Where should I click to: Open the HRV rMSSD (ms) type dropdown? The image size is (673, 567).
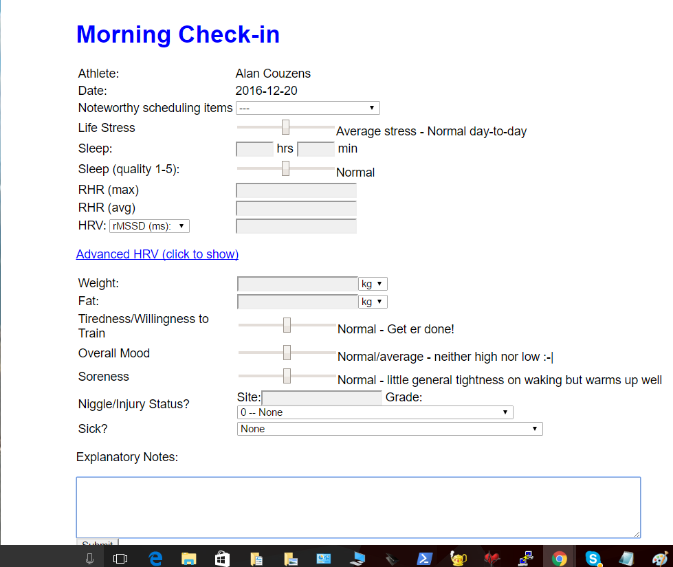pos(149,226)
